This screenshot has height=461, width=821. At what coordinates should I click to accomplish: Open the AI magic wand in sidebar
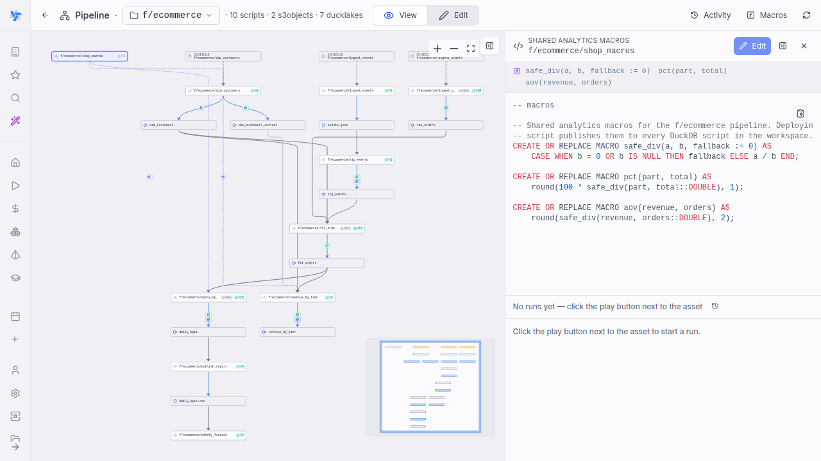tap(15, 121)
